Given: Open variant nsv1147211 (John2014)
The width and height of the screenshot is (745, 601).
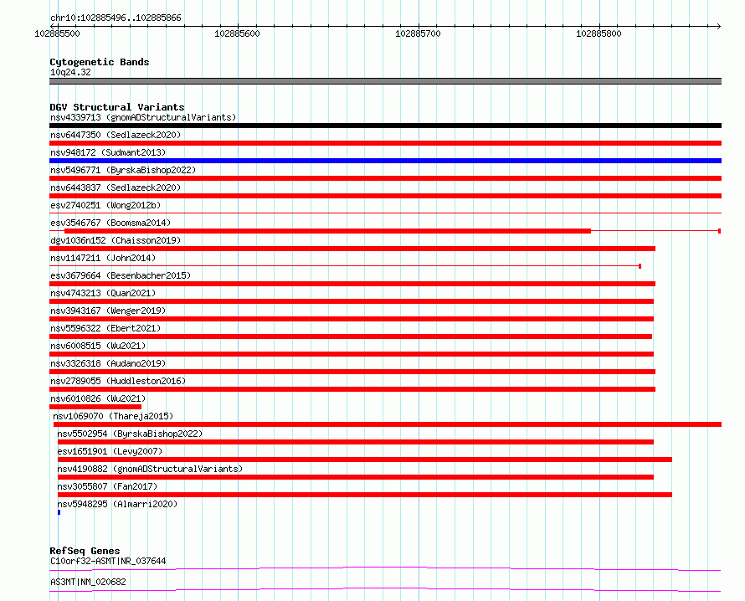Looking at the screenshot, I should pyautogui.click(x=103, y=258).
